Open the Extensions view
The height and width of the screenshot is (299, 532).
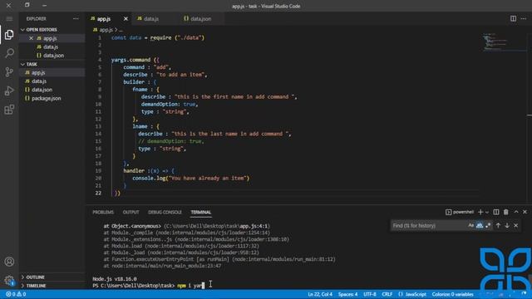[9, 110]
